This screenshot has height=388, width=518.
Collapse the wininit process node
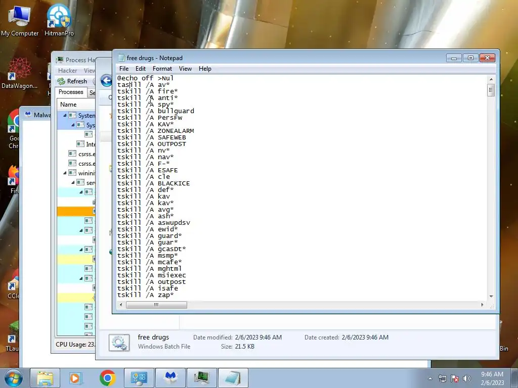click(65, 173)
